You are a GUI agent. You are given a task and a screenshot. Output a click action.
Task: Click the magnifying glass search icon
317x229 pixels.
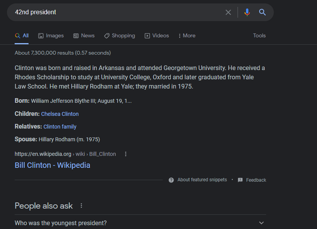[262, 12]
